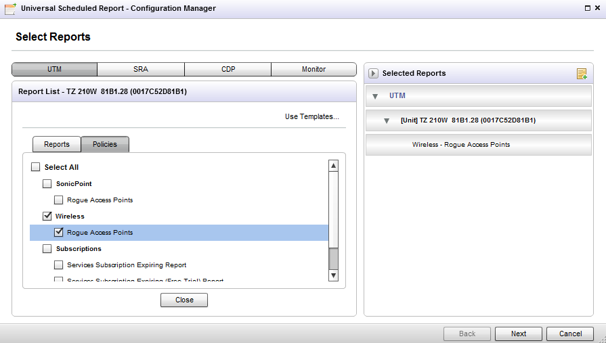Screen dimensions: 606x343
Task: Uncheck the Wireless checkbox
Action: tap(47, 216)
